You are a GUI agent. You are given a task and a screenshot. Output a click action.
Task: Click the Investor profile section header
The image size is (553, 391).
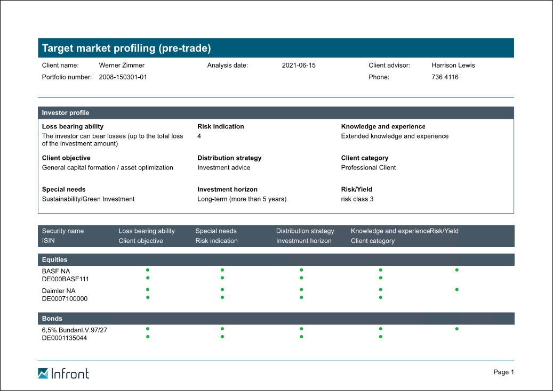(x=276, y=113)
